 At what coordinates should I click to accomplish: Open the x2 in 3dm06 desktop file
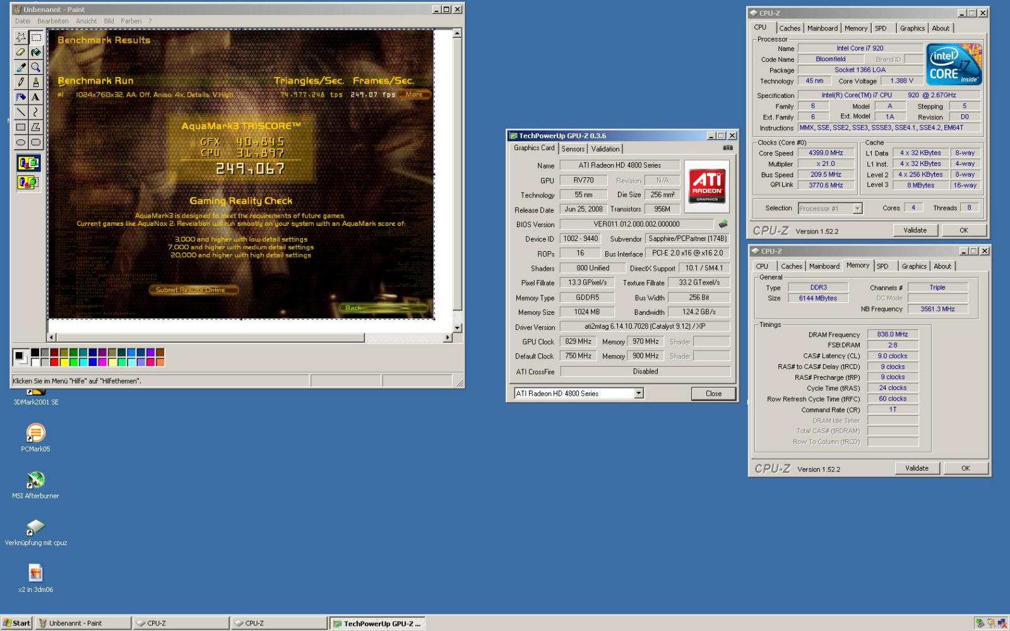click(x=35, y=578)
